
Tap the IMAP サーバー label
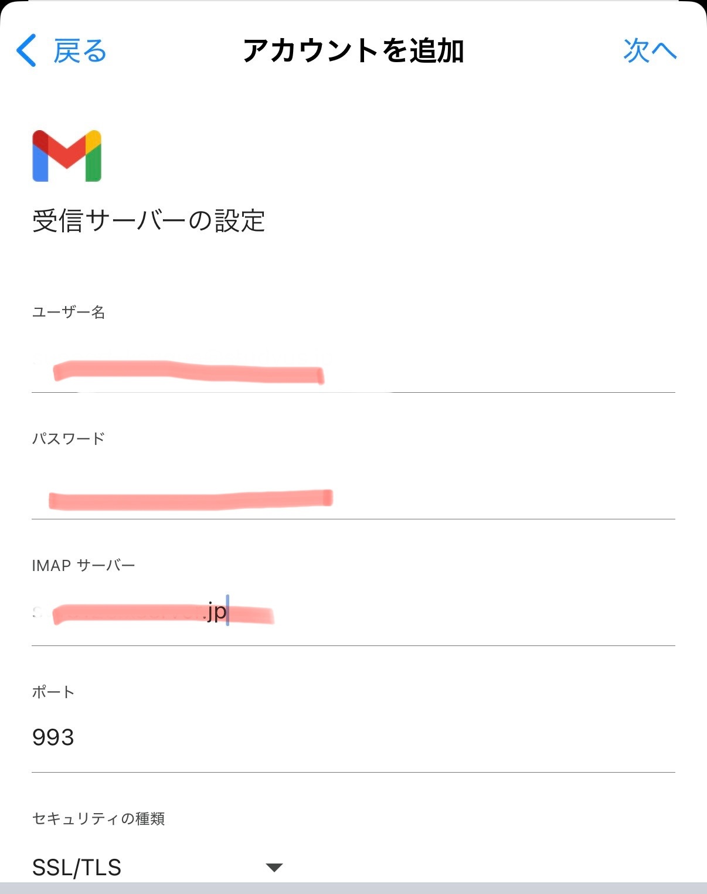(x=84, y=565)
